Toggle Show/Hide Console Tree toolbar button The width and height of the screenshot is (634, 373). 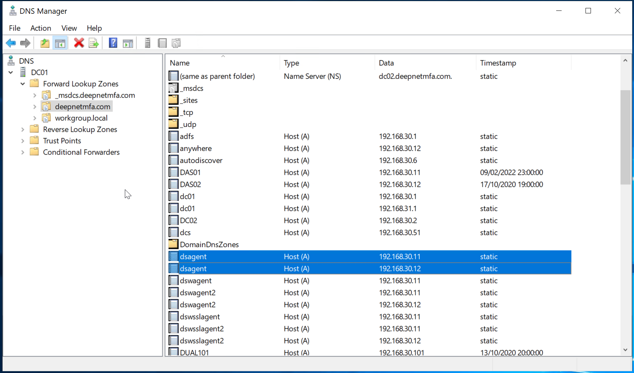60,43
